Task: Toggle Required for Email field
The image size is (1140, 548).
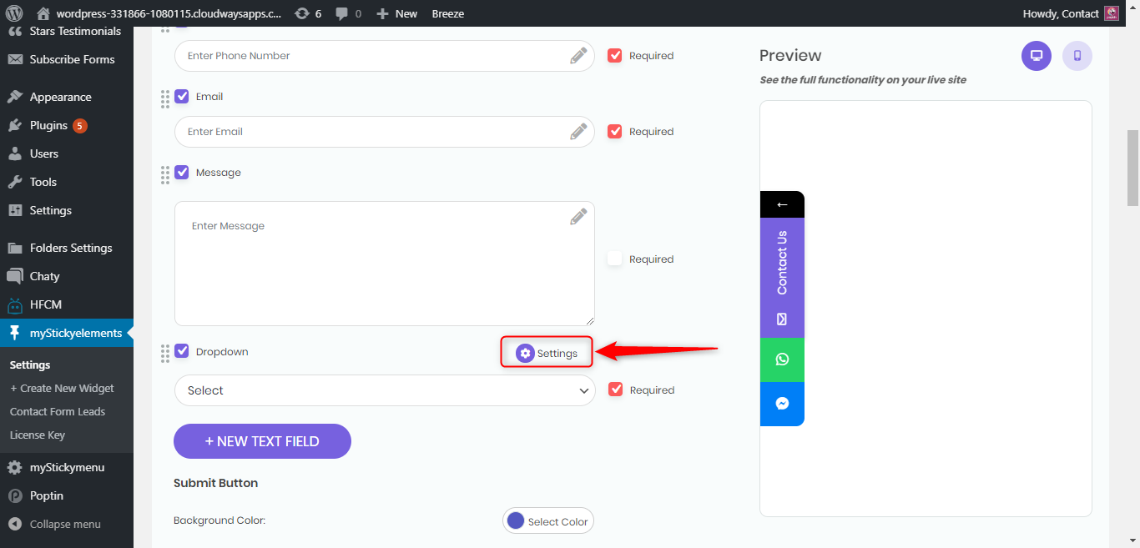Action: point(615,132)
